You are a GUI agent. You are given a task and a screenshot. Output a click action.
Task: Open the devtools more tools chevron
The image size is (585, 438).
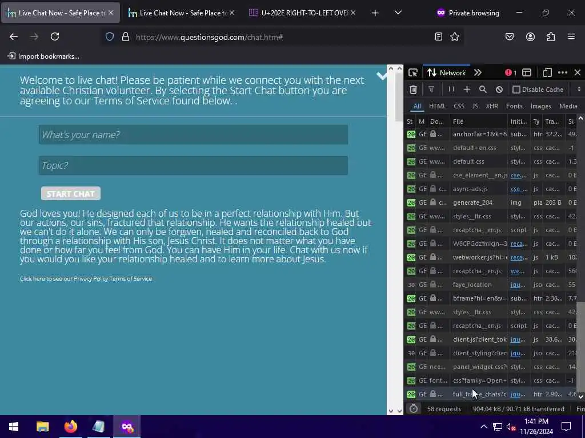pos(478,72)
